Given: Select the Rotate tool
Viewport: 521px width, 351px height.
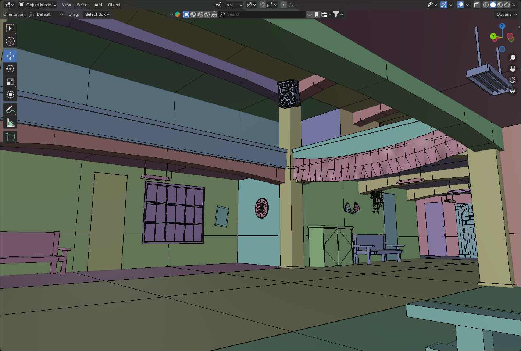Looking at the screenshot, I should click(x=10, y=69).
